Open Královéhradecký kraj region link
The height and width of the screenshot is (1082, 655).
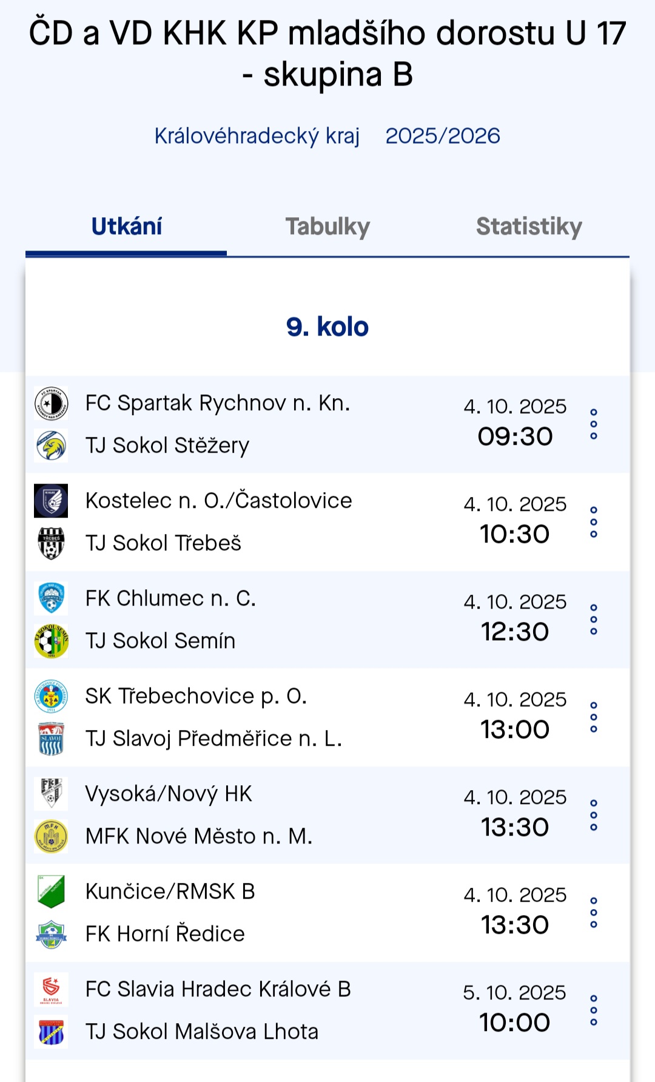click(257, 136)
